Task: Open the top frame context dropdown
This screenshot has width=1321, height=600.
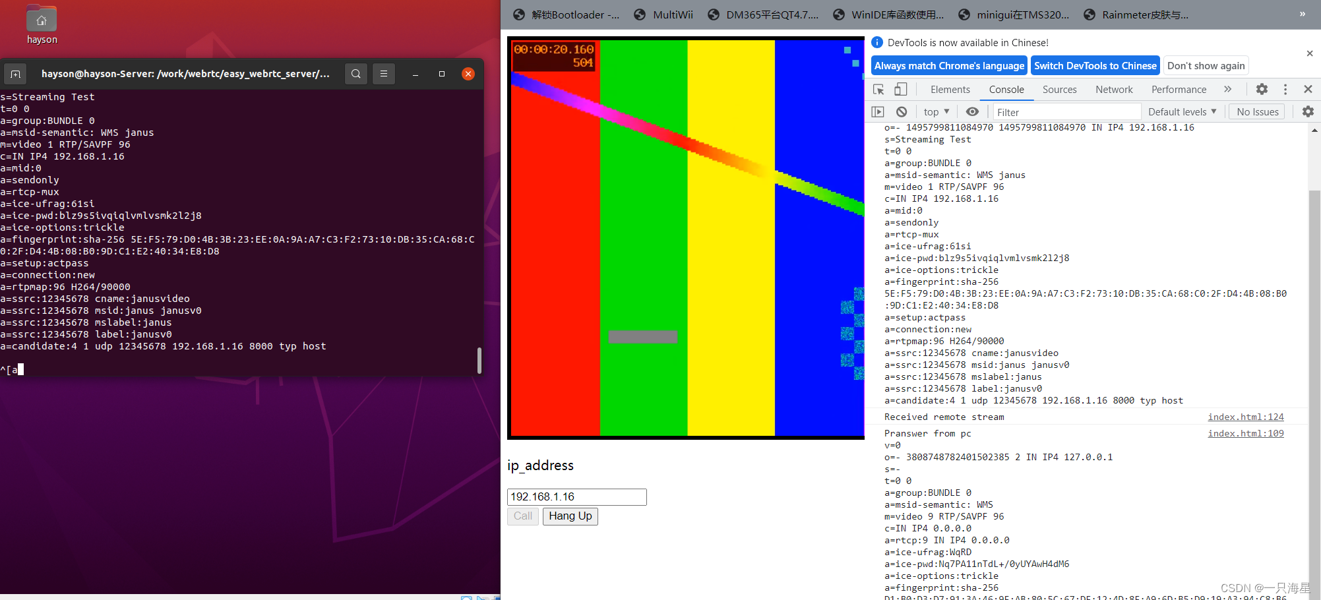Action: click(x=935, y=111)
